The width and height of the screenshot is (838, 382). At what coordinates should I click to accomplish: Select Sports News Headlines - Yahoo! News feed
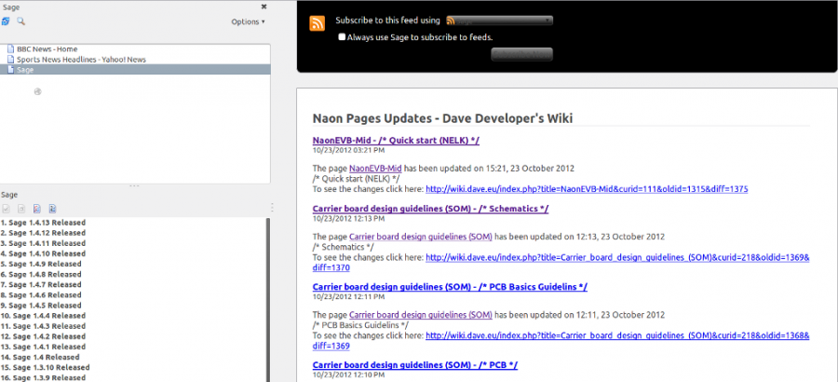point(80,59)
